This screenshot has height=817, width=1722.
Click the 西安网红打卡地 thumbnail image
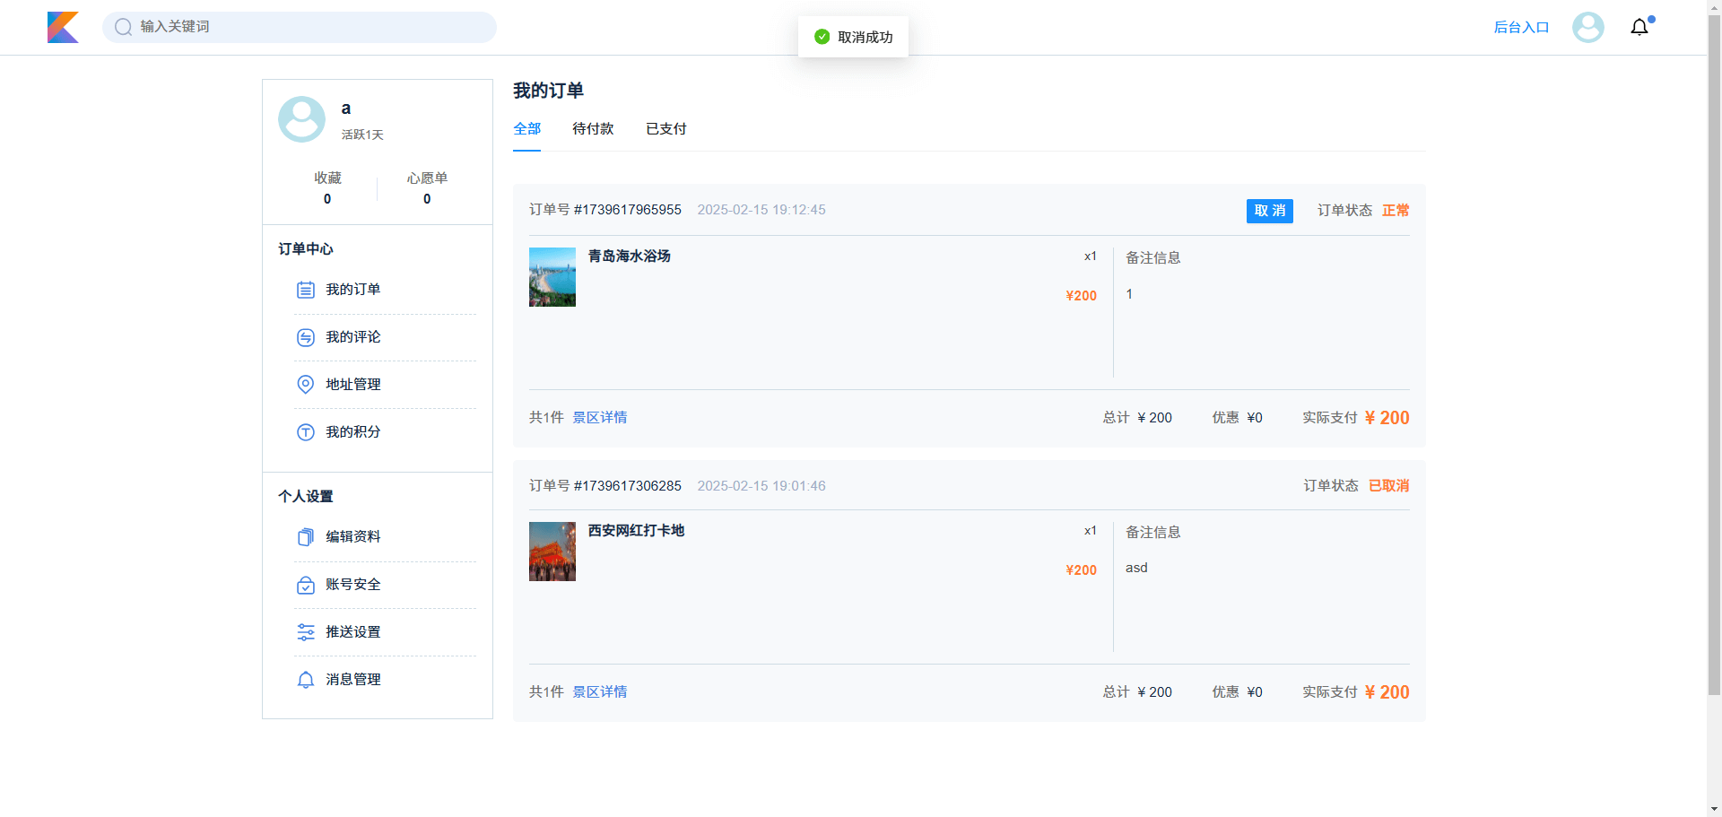(x=552, y=551)
